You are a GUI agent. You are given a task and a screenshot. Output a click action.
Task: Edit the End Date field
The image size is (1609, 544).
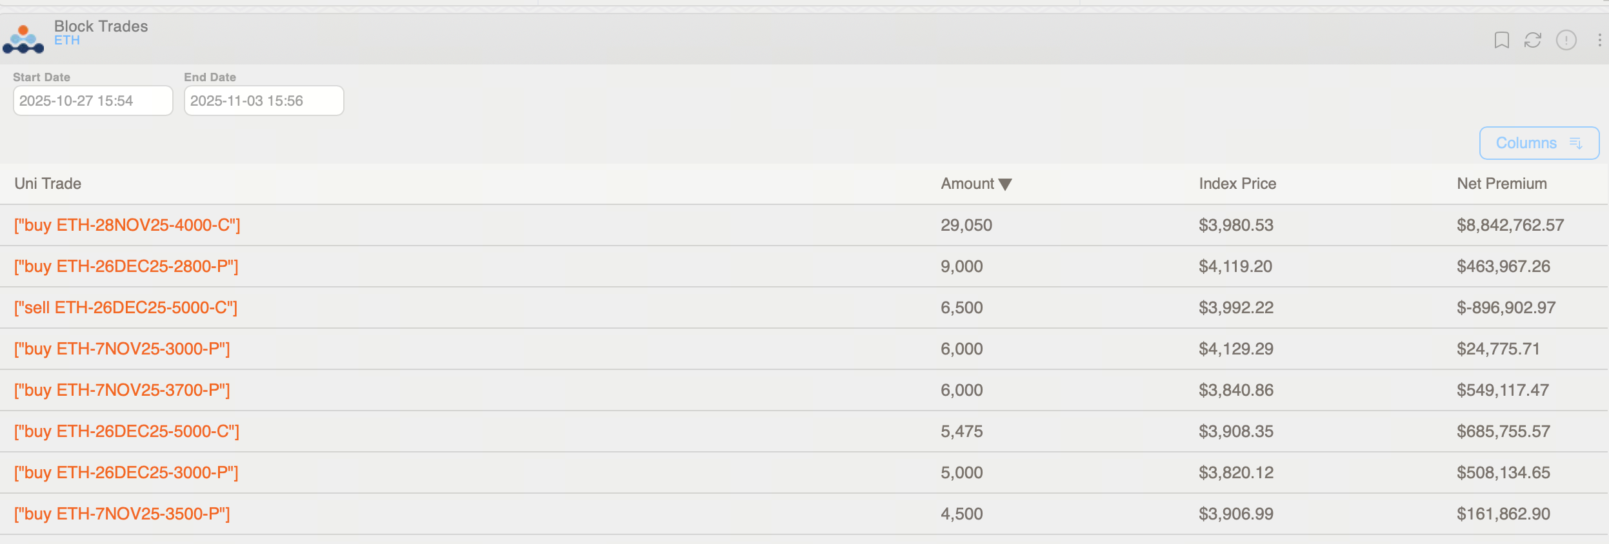click(264, 101)
